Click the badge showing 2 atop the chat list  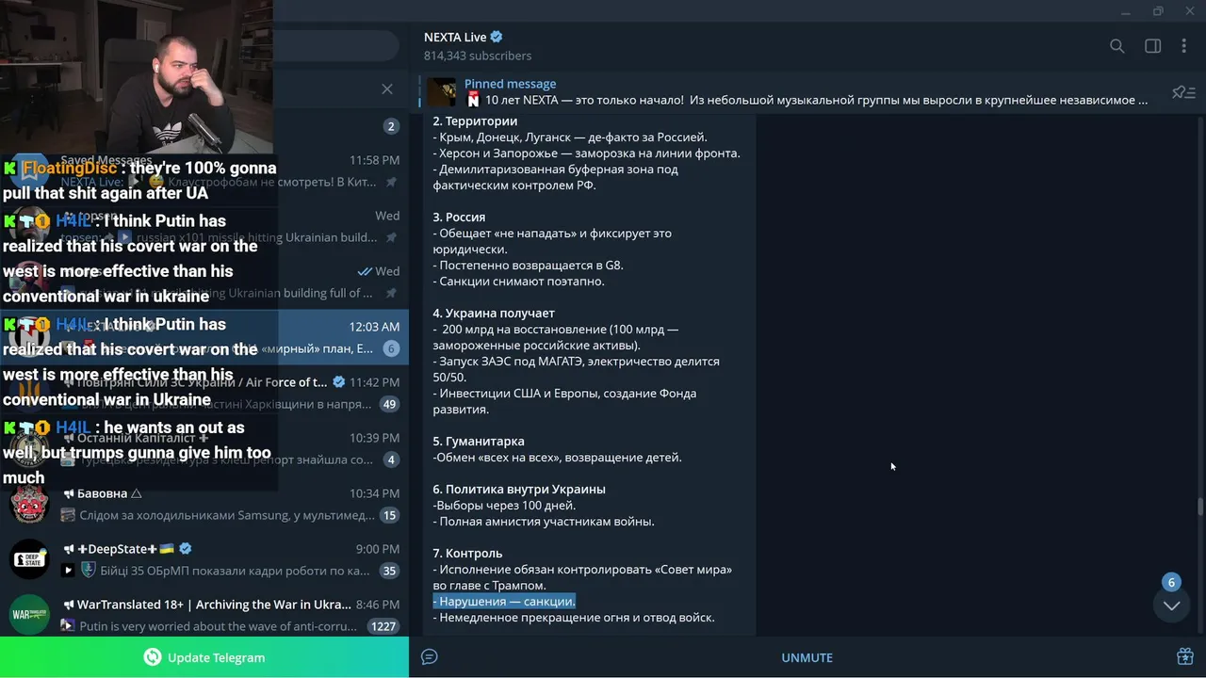391,126
